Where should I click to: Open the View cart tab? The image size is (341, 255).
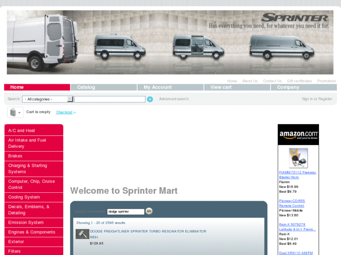click(x=237, y=87)
